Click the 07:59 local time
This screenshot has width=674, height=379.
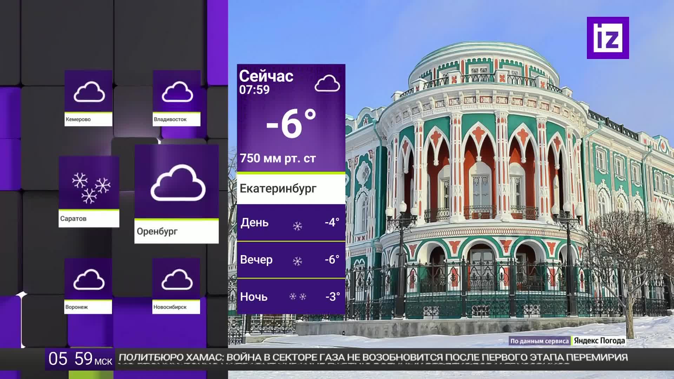[x=255, y=90]
